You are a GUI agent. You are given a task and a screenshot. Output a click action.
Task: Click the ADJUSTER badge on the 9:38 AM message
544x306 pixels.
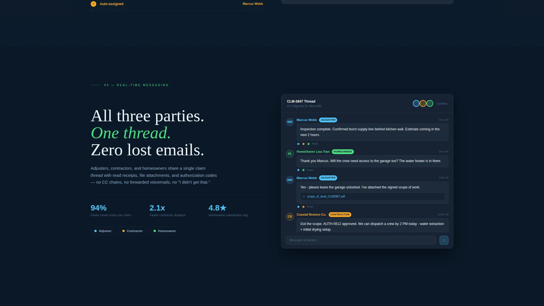pyautogui.click(x=328, y=178)
